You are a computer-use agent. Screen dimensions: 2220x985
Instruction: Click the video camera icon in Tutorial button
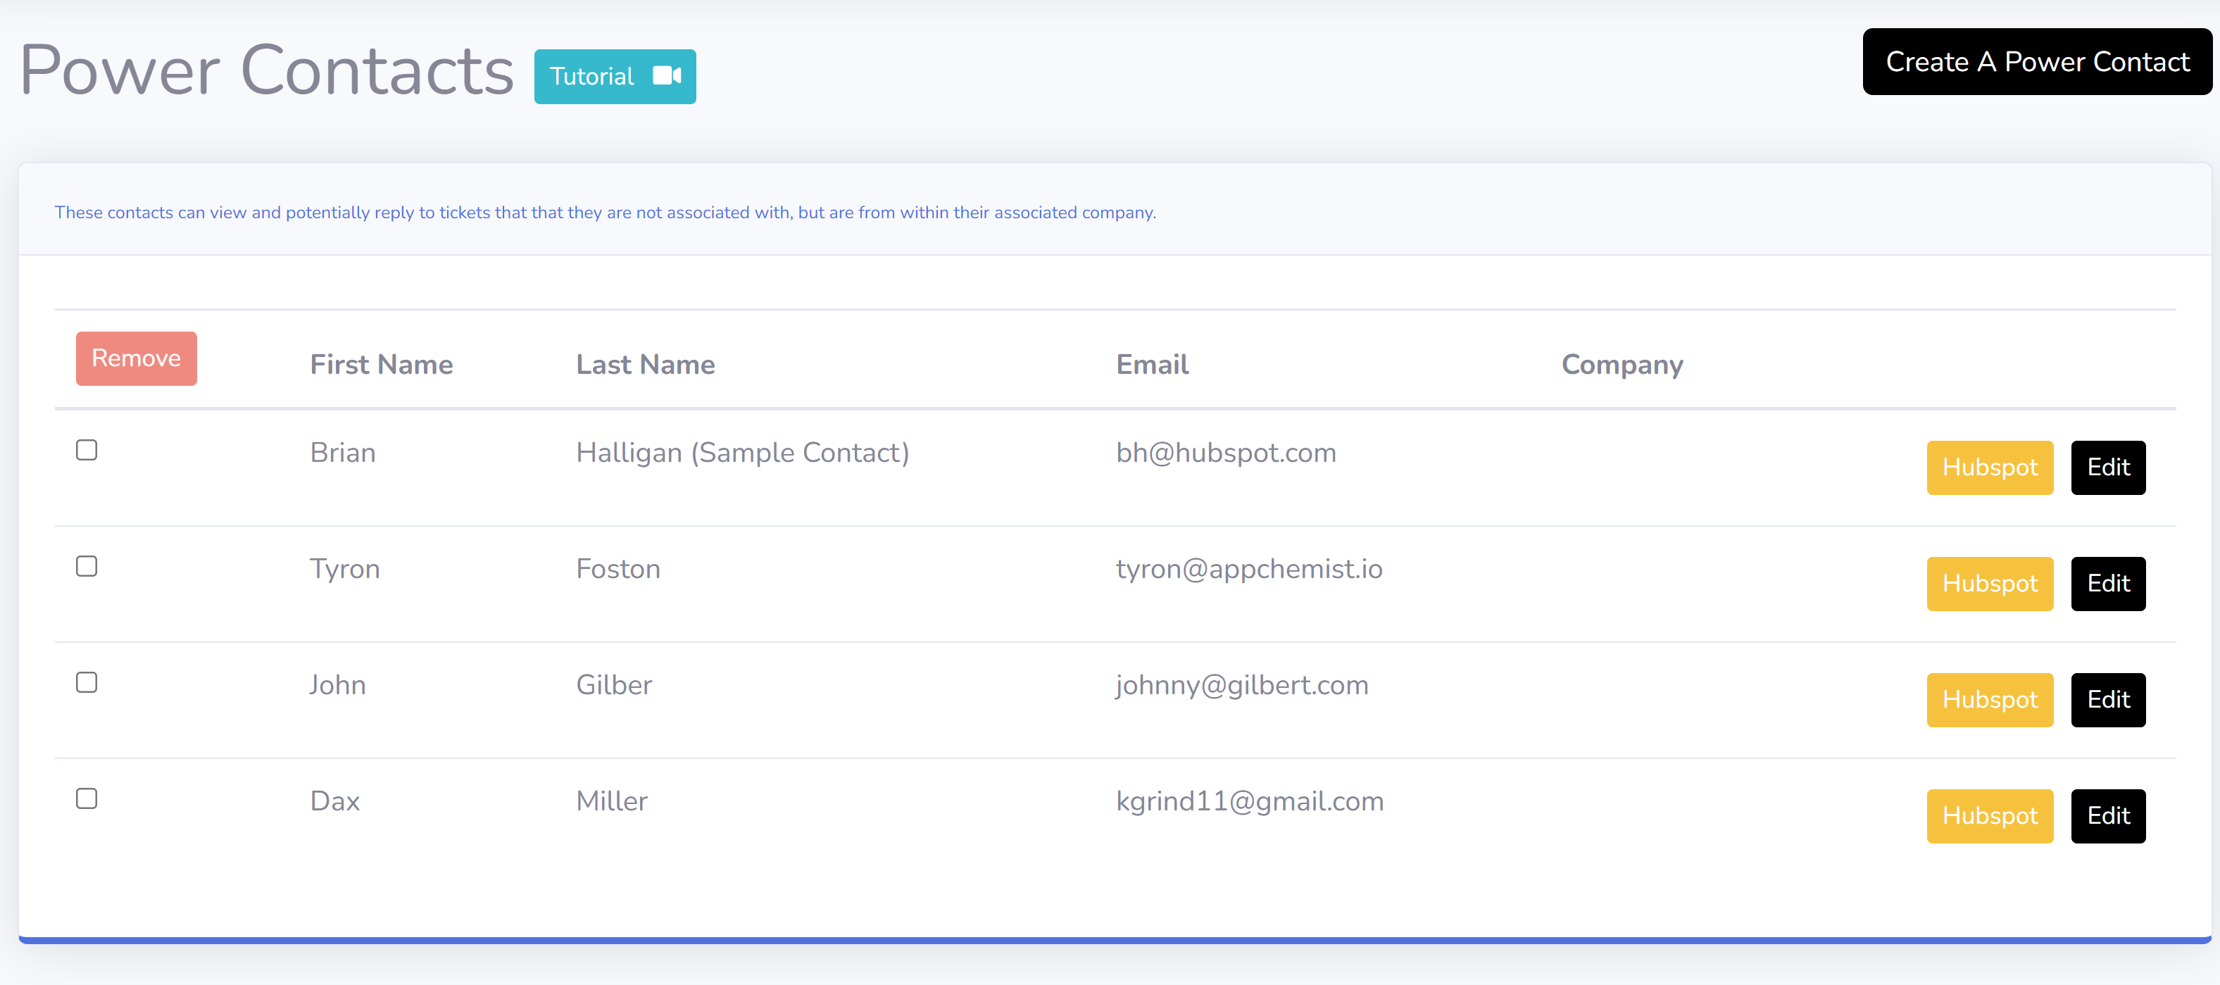coord(667,76)
